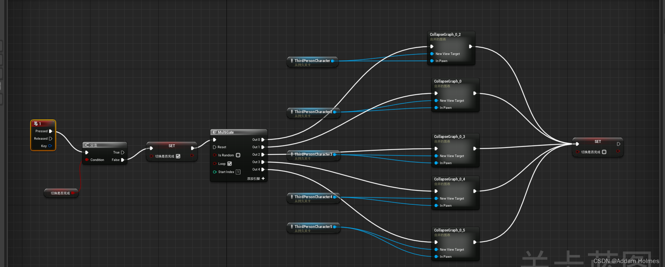Click In Pawn pin on CollapseGraph_0

436,108
